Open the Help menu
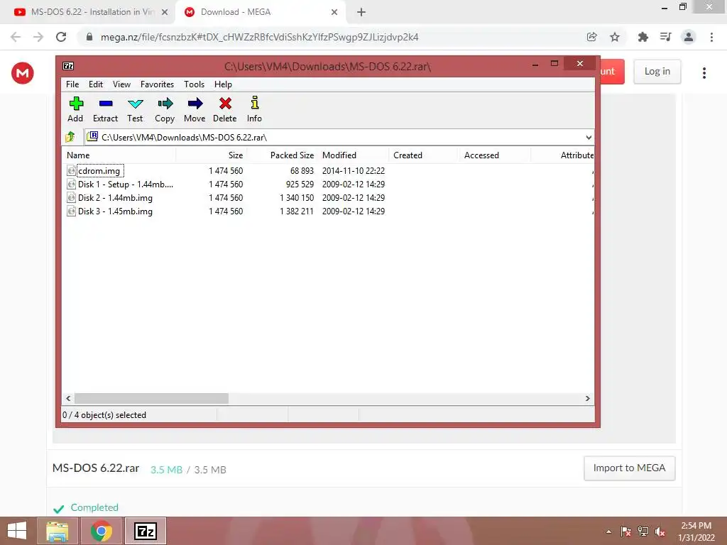Viewport: 727px width, 545px height. (x=223, y=84)
